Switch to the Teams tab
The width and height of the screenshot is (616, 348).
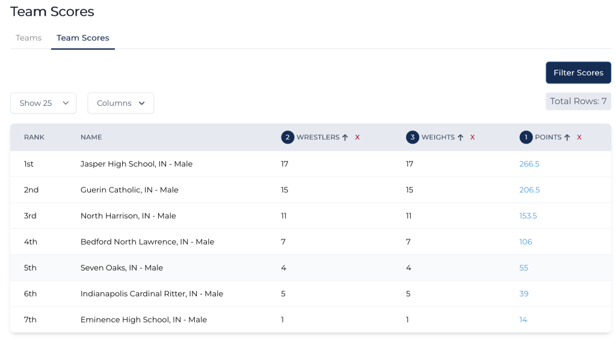[x=29, y=38]
